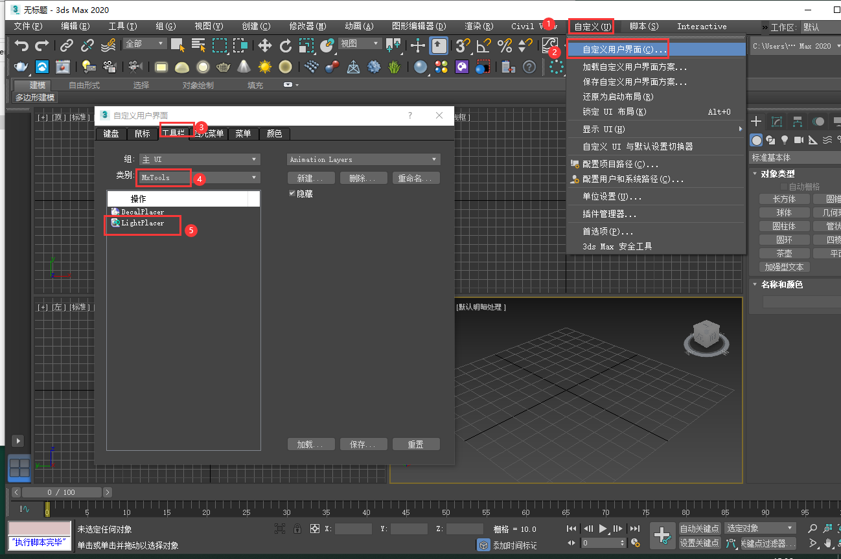Click the Snaps Toggle icon
The width and height of the screenshot is (841, 559).
click(x=461, y=46)
